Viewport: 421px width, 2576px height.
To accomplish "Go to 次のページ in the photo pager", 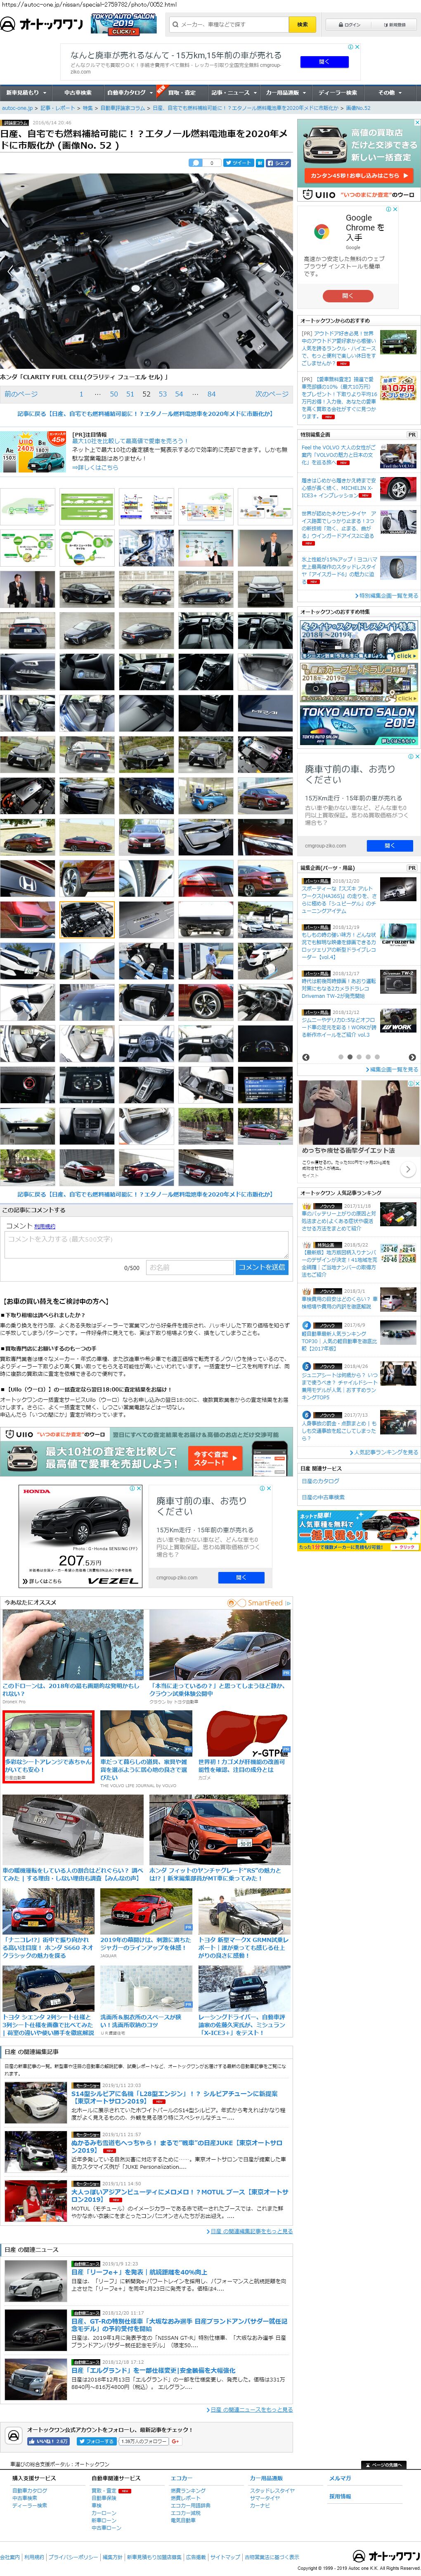I will 271,394.
